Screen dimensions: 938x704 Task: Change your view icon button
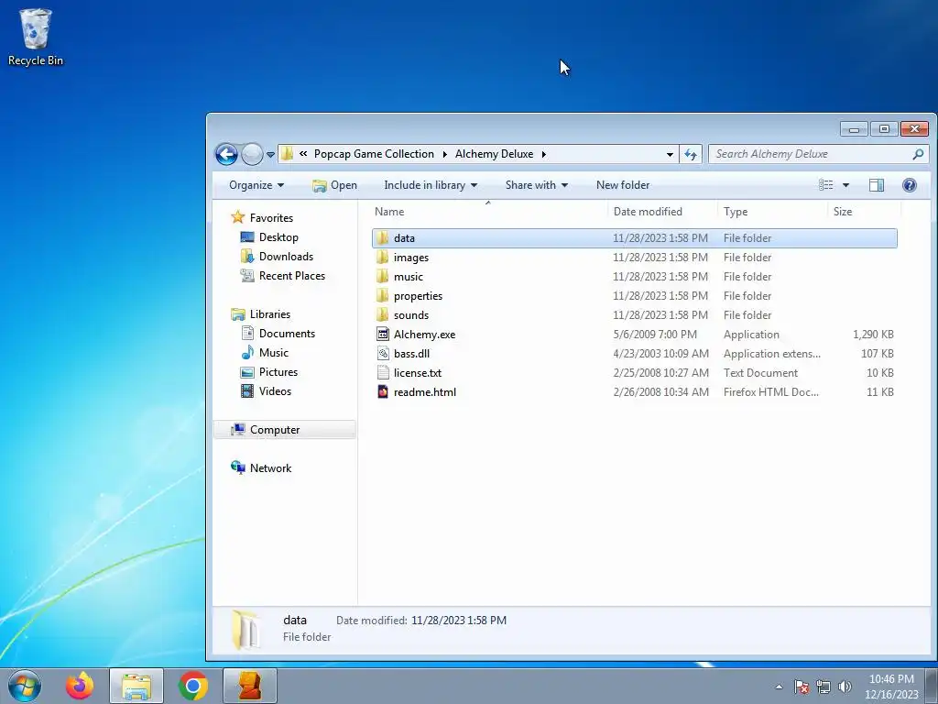click(826, 185)
